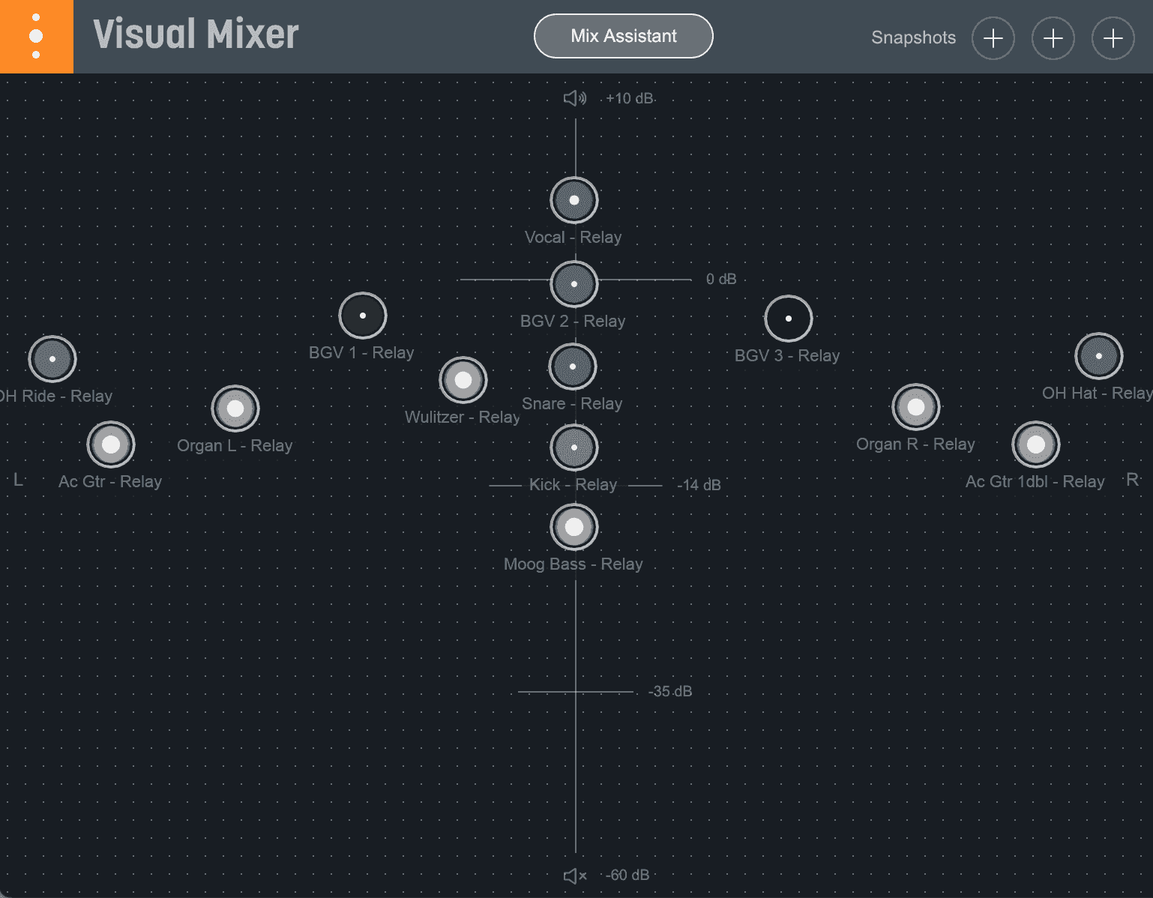Select the Ac Gtr - Relay node

[x=111, y=445]
